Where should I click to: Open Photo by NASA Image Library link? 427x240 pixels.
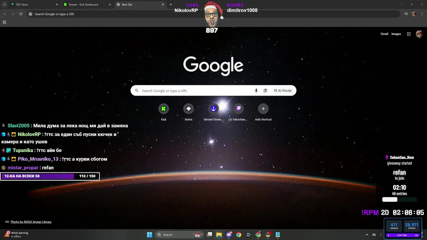pos(31,222)
